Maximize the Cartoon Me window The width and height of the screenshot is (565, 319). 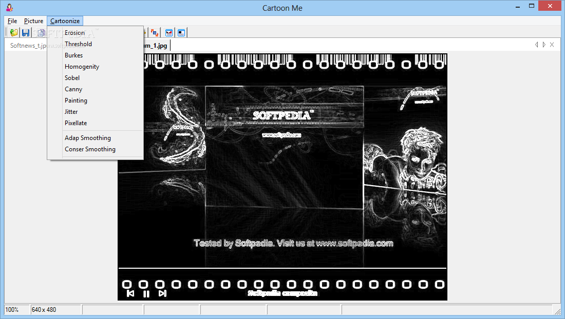tap(532, 6)
